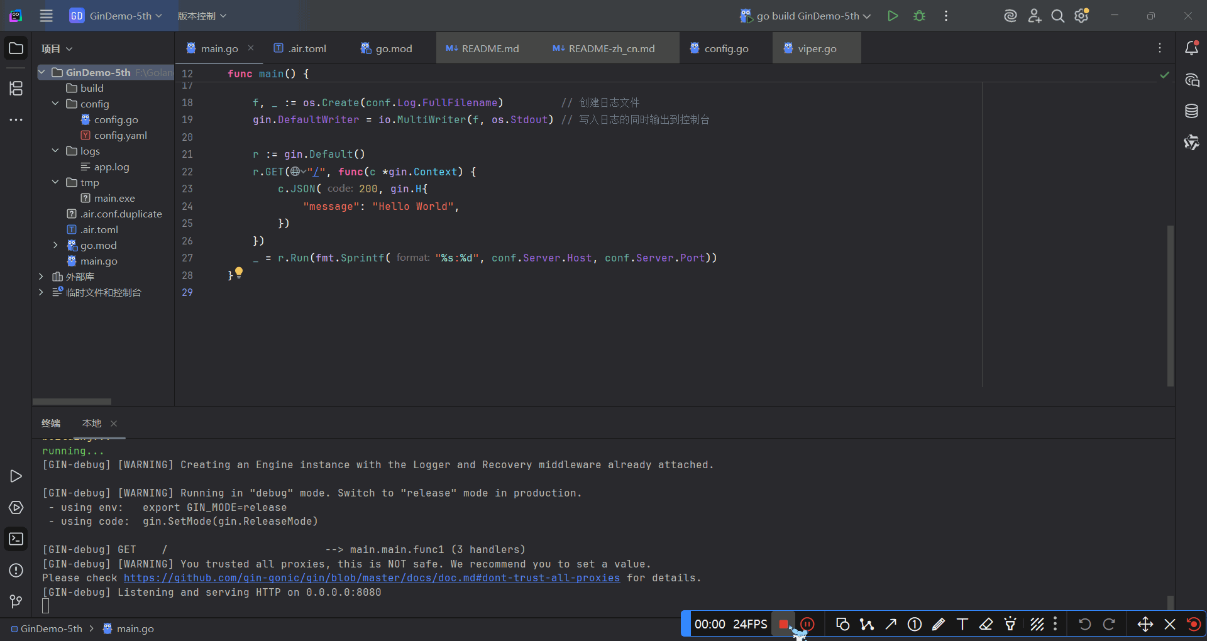The width and height of the screenshot is (1207, 641).
Task: Stop recording with the red square button
Action: 783,624
